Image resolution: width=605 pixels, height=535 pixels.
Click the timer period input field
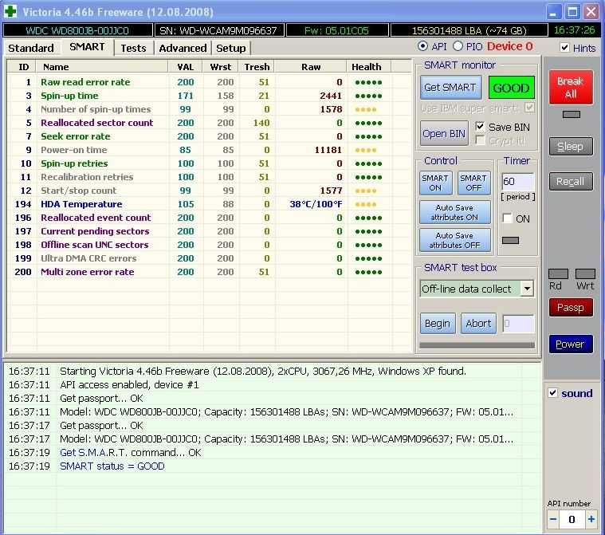518,182
